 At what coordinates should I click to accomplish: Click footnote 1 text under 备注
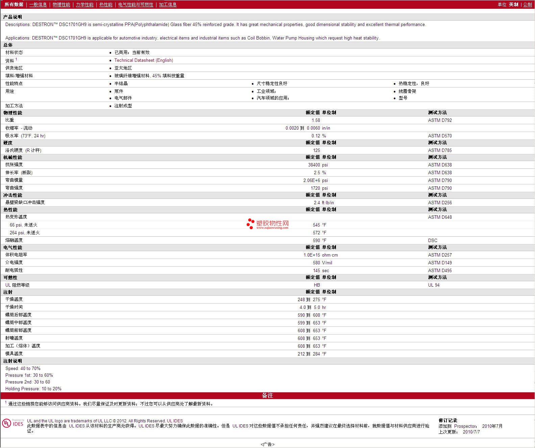click(111, 404)
